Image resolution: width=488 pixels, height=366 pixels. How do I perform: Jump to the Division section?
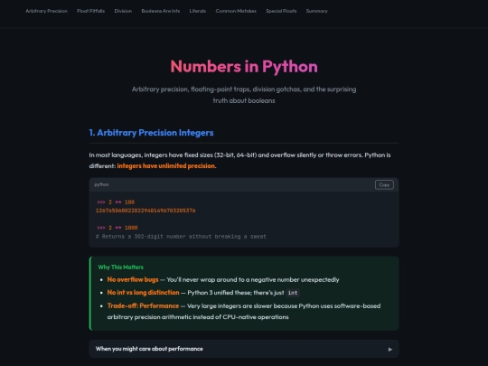123,11
